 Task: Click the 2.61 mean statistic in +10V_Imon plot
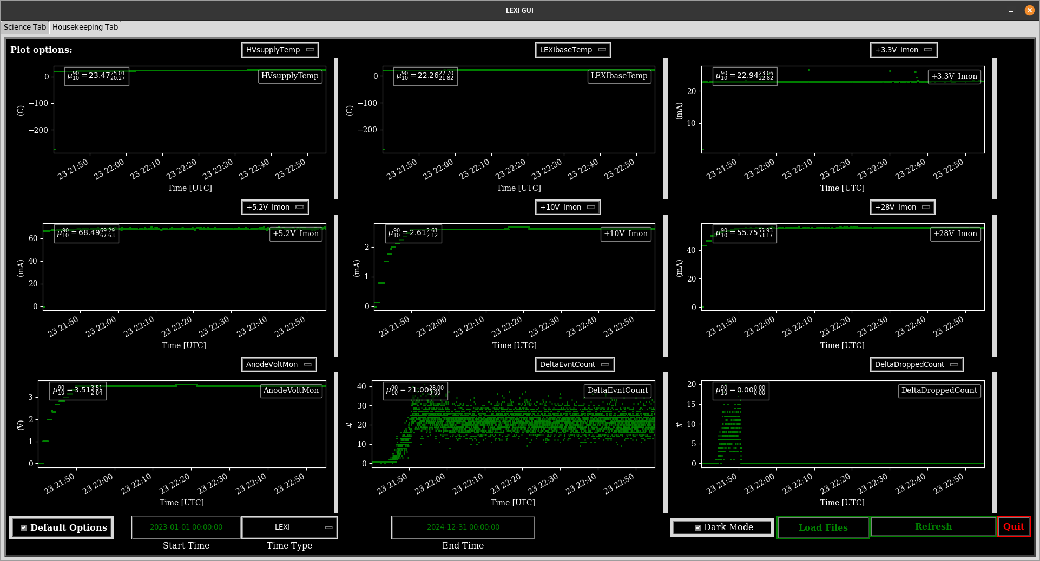(x=413, y=233)
